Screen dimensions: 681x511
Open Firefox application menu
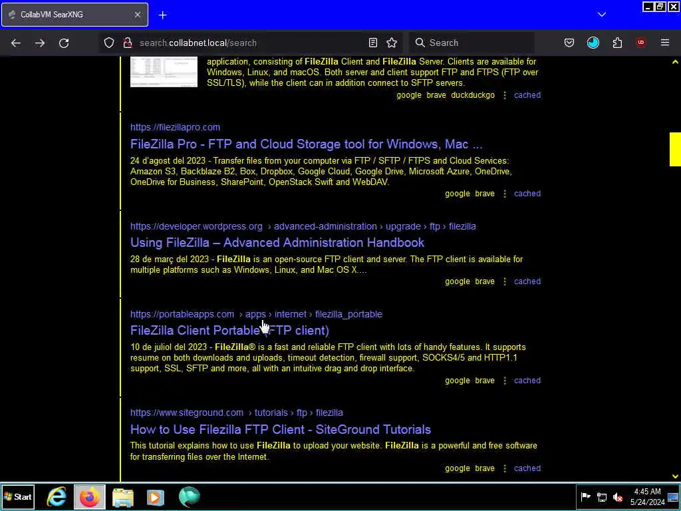[x=665, y=43]
